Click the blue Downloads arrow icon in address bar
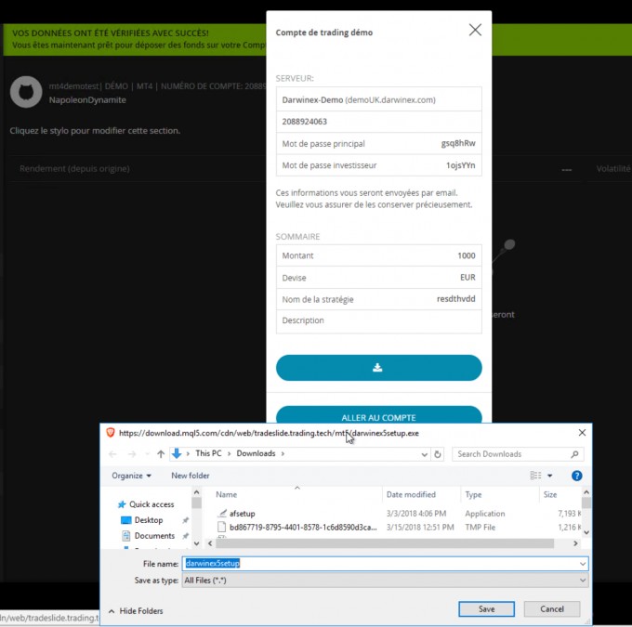The height and width of the screenshot is (627, 632). tap(177, 453)
